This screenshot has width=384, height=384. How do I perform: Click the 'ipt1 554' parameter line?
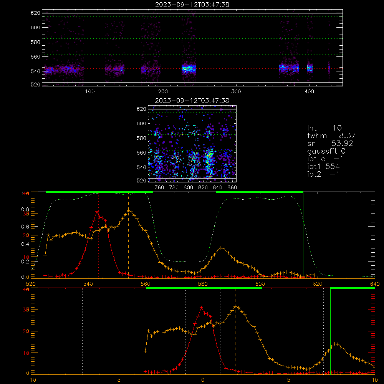(x=323, y=167)
